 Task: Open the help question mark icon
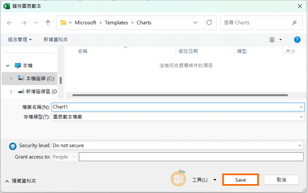tap(297, 40)
